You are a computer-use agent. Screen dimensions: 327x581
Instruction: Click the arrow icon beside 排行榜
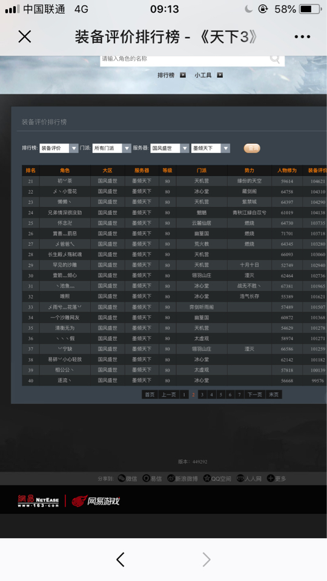point(183,75)
